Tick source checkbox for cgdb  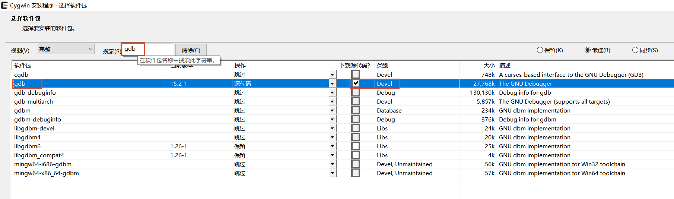[x=356, y=74]
